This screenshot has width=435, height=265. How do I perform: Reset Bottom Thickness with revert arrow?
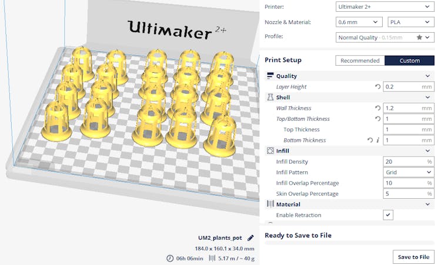pyautogui.click(x=370, y=140)
